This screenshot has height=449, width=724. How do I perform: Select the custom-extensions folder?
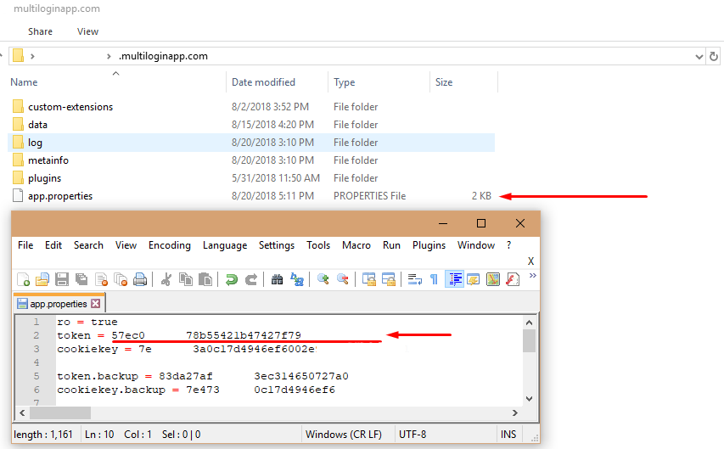coord(70,107)
